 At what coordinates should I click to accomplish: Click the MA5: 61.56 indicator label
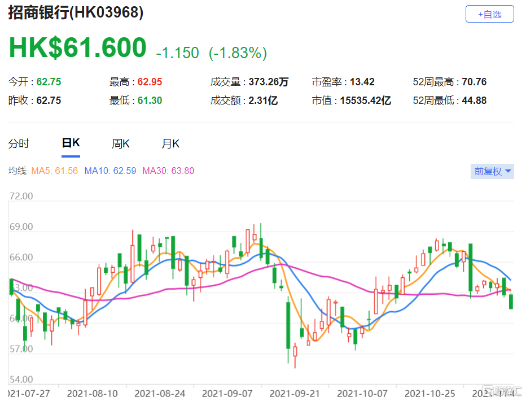pos(54,171)
